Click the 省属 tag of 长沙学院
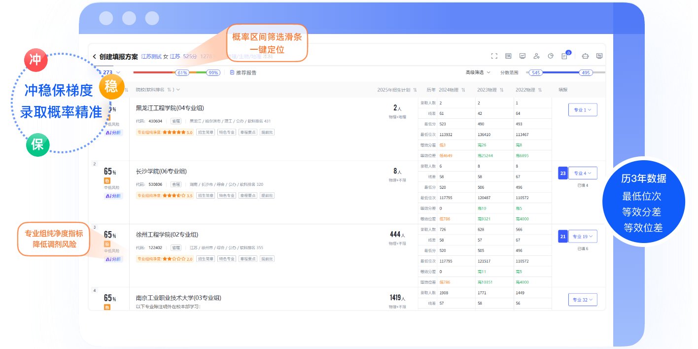This screenshot has width=698, height=349. click(176, 184)
